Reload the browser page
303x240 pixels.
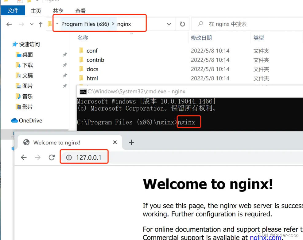point(52,157)
